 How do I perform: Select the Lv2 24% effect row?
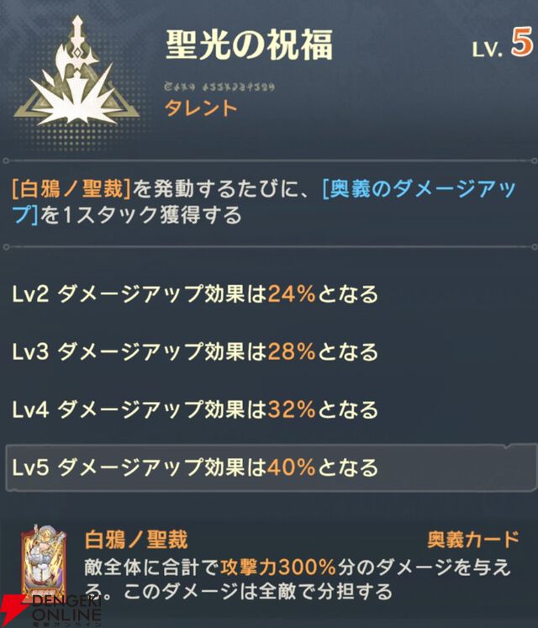click(x=195, y=294)
